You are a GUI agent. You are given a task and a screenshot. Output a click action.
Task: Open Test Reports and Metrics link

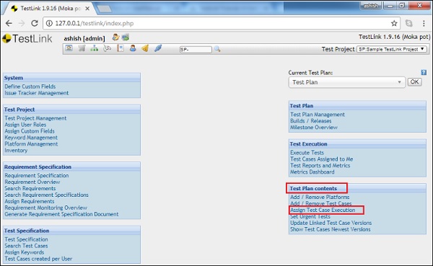click(x=320, y=166)
